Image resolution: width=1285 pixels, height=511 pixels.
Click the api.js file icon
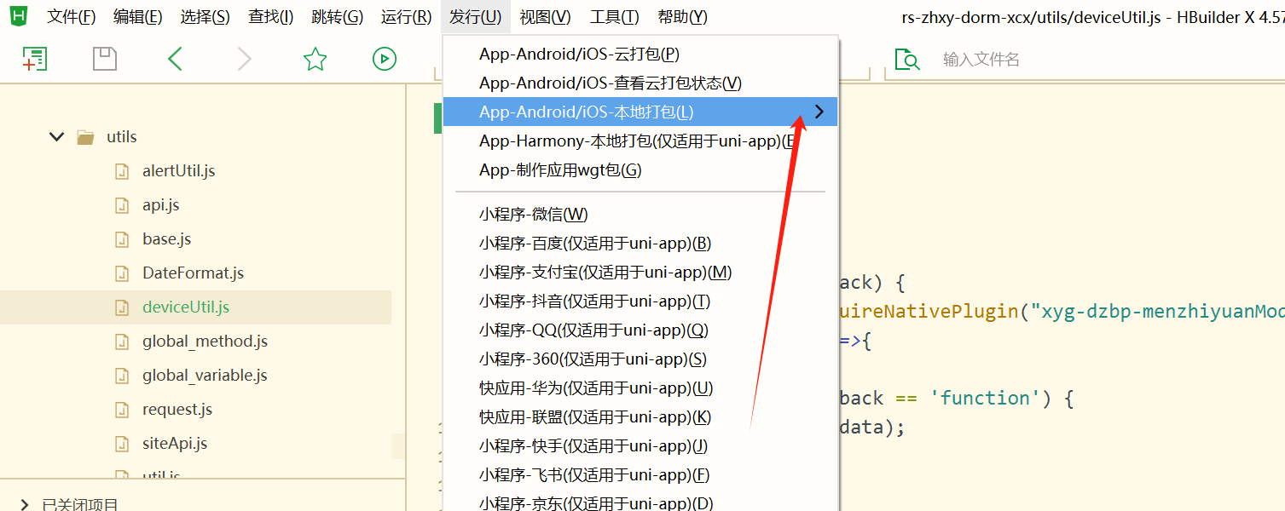pos(122,205)
